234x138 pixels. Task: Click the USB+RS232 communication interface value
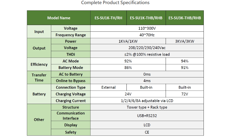pyautogui.click(x=147, y=116)
